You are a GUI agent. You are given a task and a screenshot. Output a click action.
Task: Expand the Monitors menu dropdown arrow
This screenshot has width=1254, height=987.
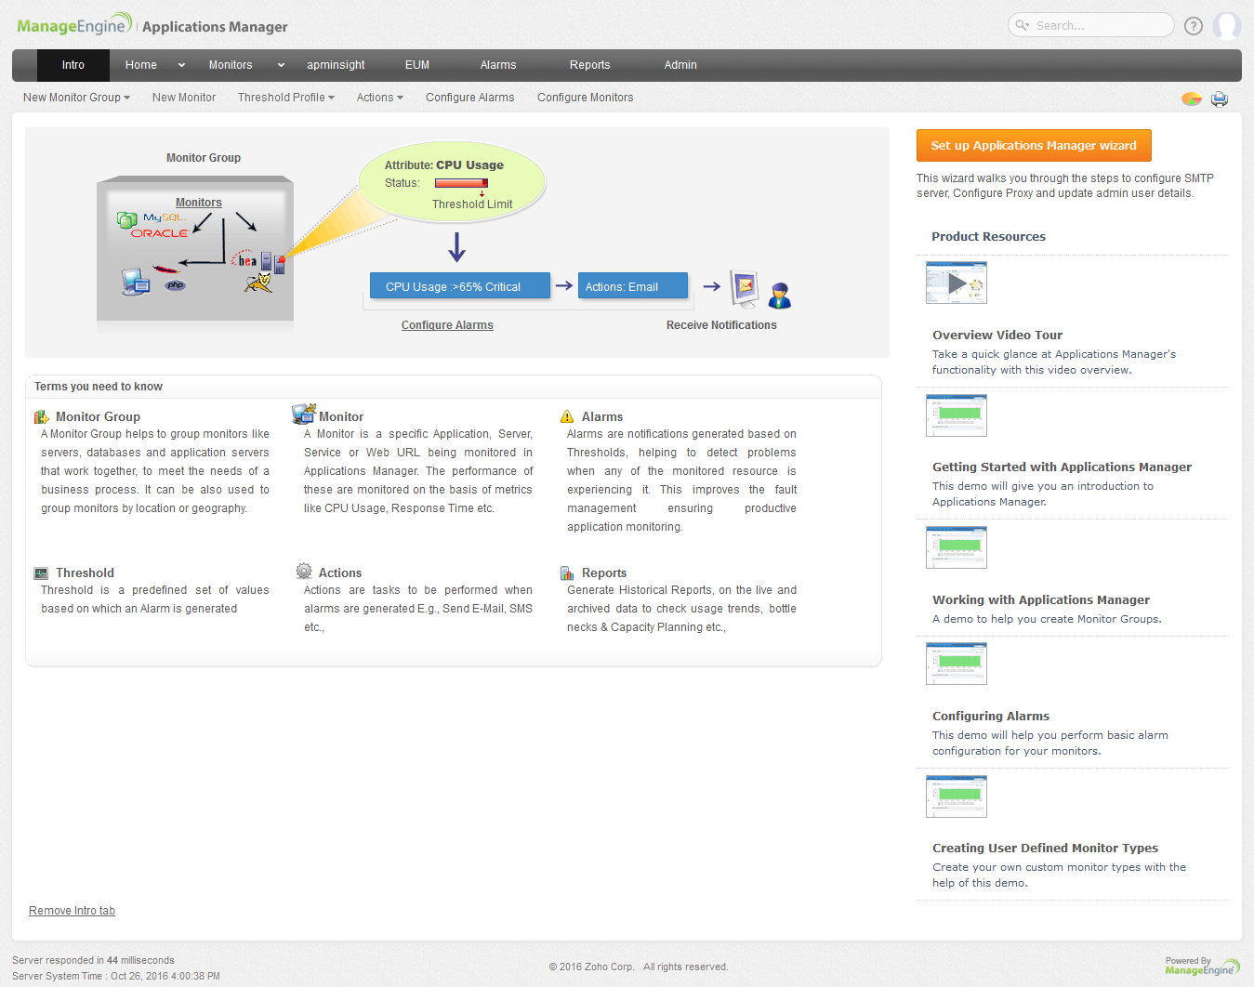tap(281, 65)
